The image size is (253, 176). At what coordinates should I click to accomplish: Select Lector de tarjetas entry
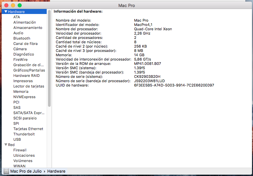click(29, 86)
